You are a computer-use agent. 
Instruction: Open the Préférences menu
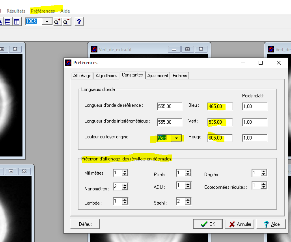[43, 11]
